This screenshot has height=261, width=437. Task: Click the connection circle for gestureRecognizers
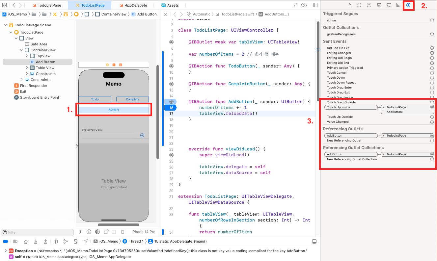point(432,34)
